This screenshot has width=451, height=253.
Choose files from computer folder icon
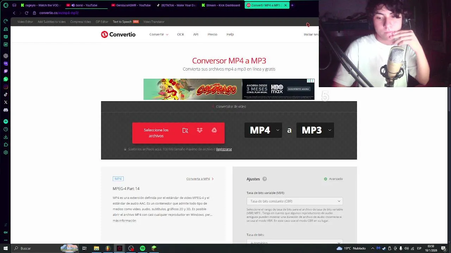(185, 130)
